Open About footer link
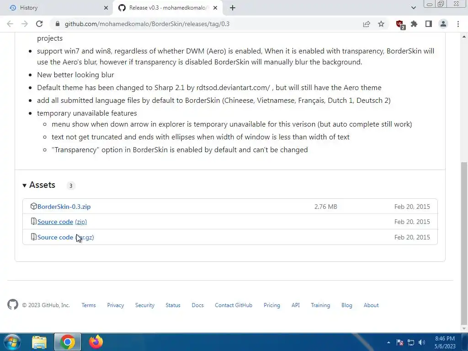Screen dimensions: 468x351 tap(371, 305)
